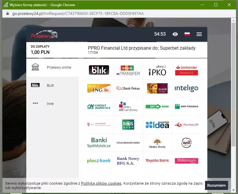Click the Przelewy24 logo in header
Viewport: 238px width, 194px height.
45,34
